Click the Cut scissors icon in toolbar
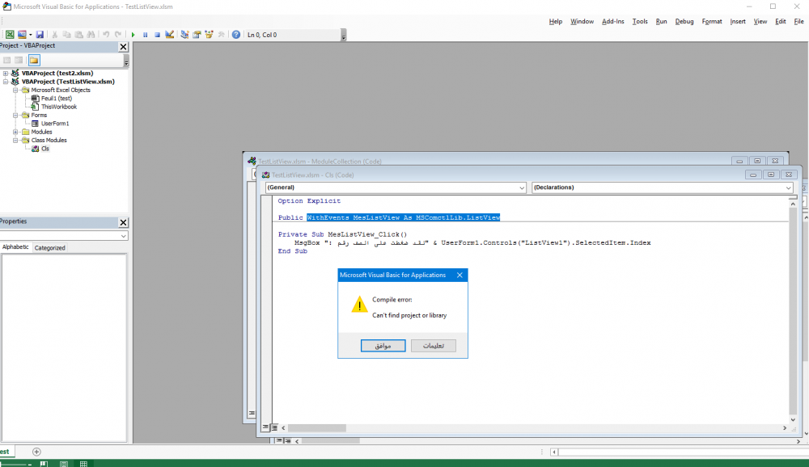809x467 pixels. tap(54, 35)
